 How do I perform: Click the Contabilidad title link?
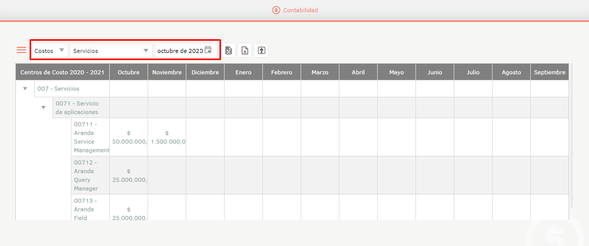[300, 10]
